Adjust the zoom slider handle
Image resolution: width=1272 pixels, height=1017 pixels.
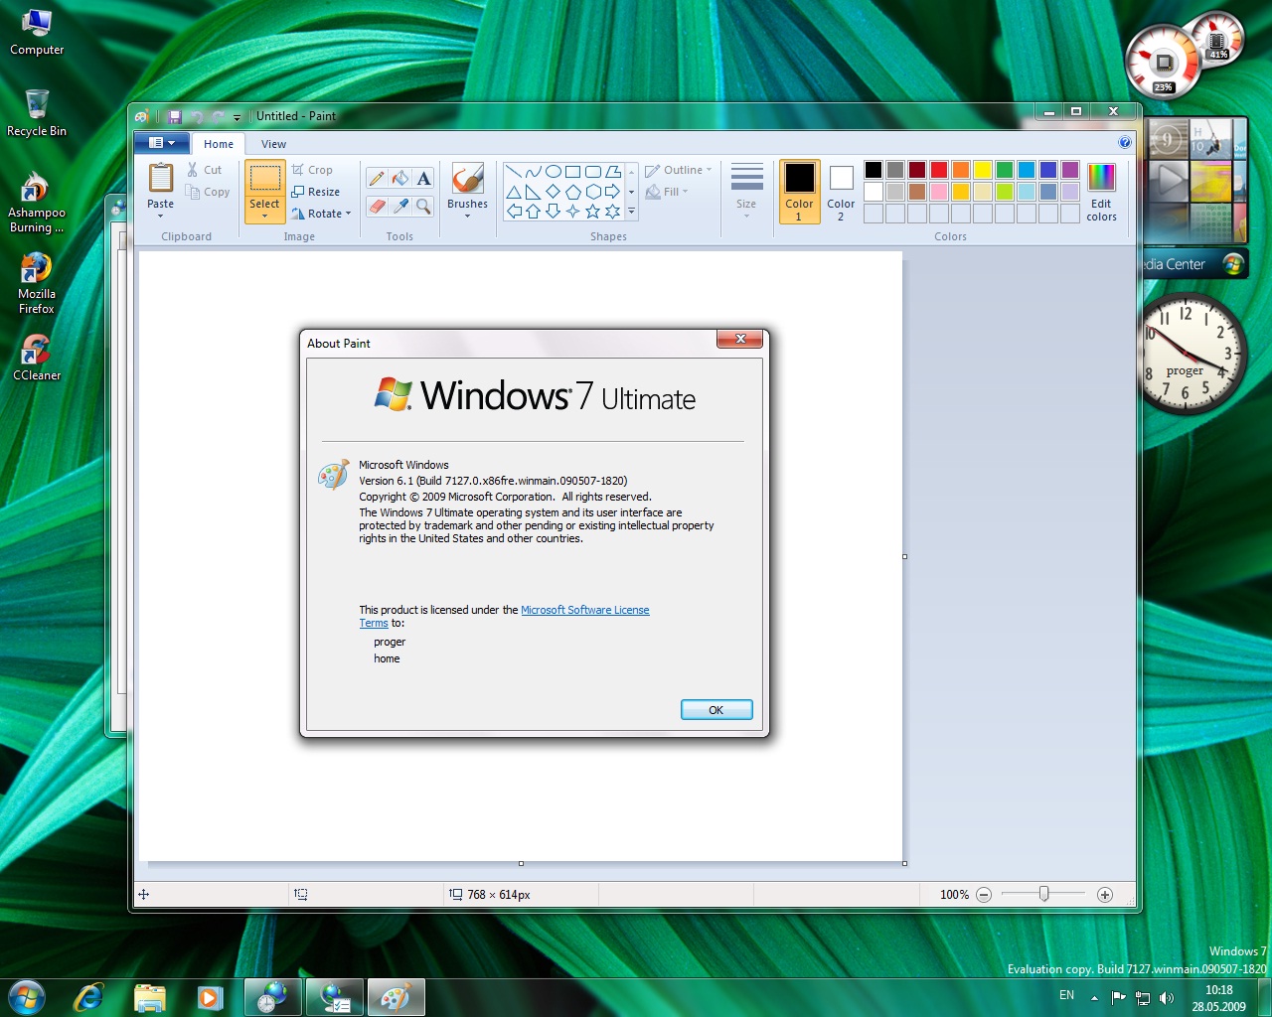click(1043, 894)
